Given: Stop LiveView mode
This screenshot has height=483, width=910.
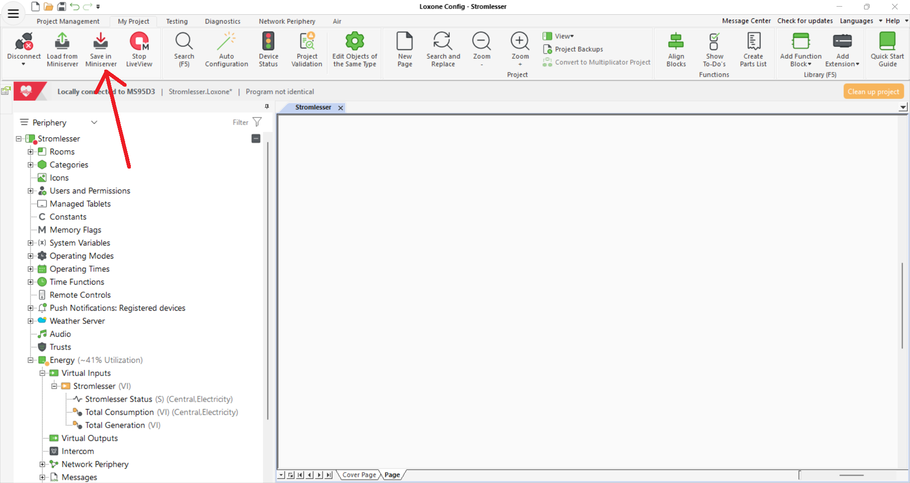Looking at the screenshot, I should pyautogui.click(x=139, y=42).
